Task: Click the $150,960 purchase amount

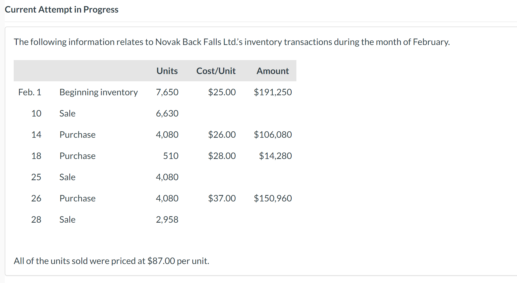Action: (x=273, y=198)
